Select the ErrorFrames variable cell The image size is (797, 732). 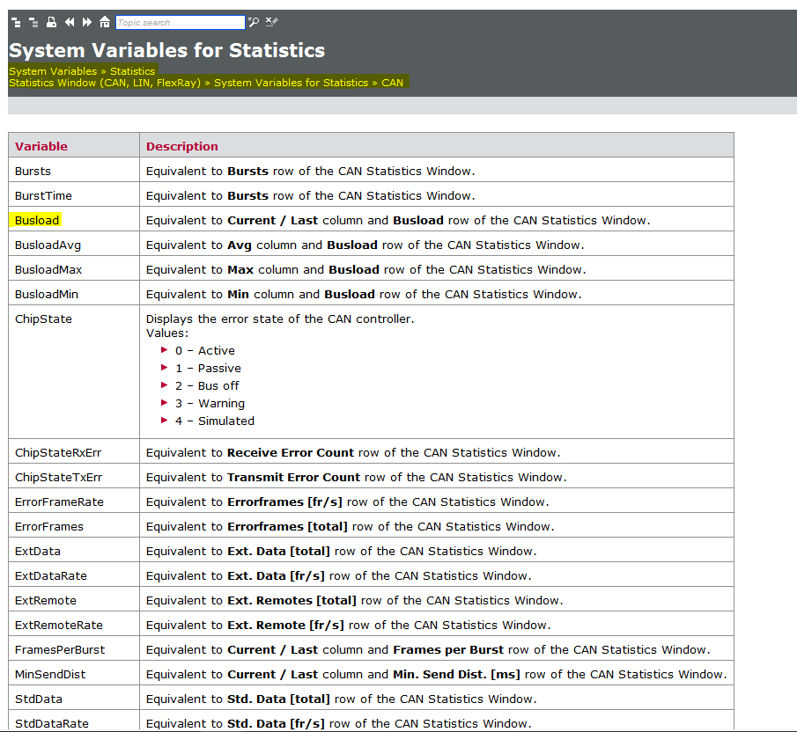pos(74,526)
